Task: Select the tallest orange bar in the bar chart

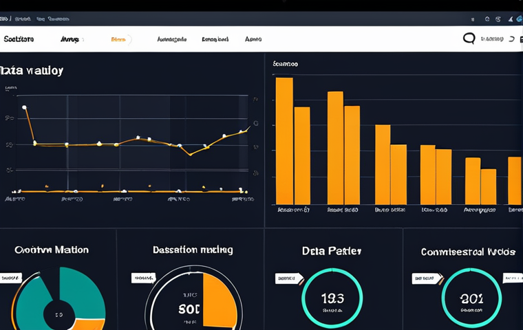Action: pos(284,141)
